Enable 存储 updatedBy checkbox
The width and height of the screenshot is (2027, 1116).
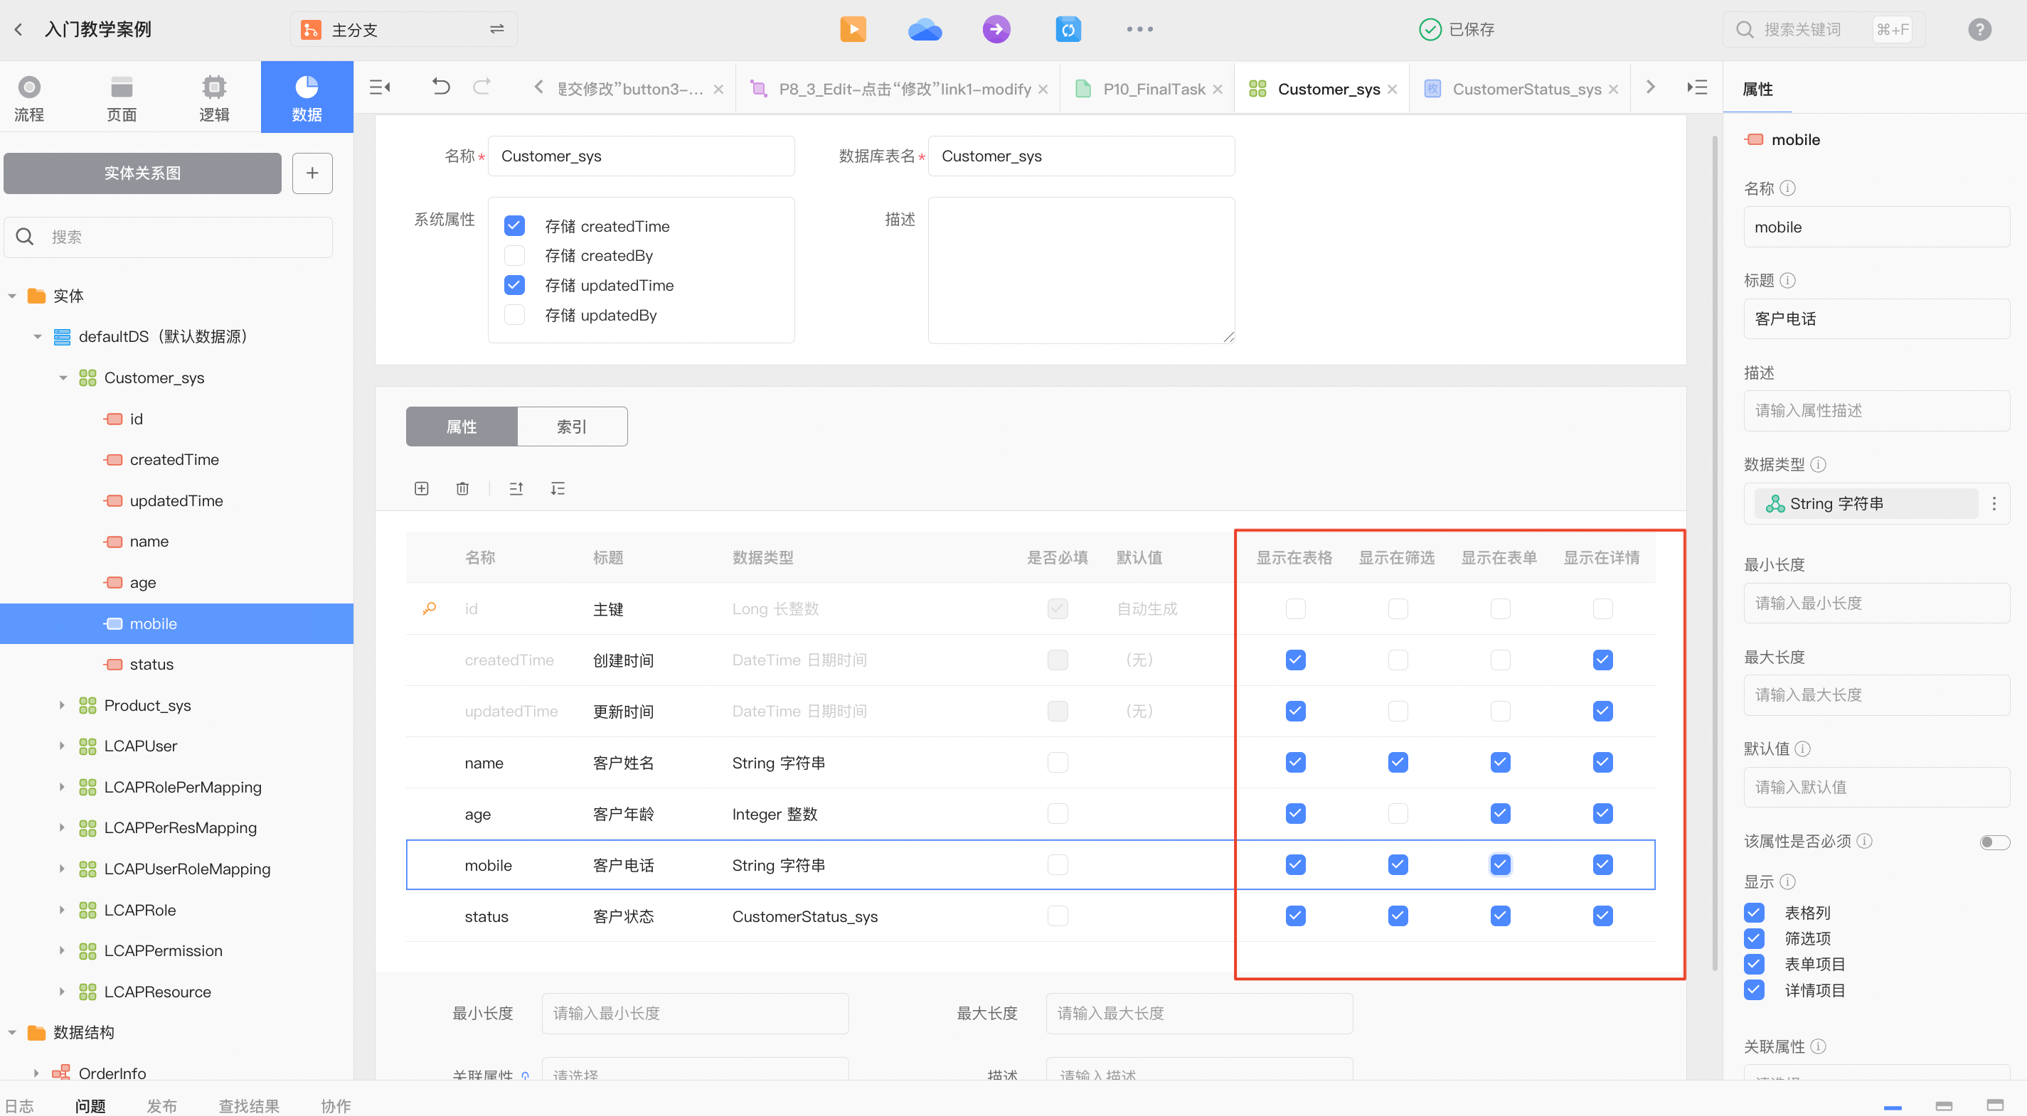click(514, 315)
